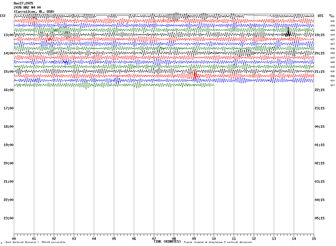336x246 pixels.
Task: Click the bold black spike near minute 14
Action: click(x=288, y=33)
